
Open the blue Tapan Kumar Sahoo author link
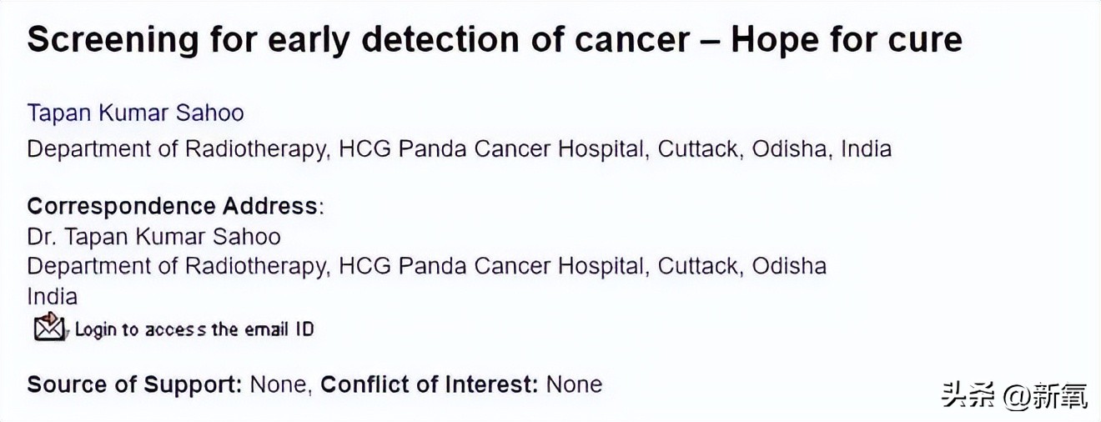(135, 113)
